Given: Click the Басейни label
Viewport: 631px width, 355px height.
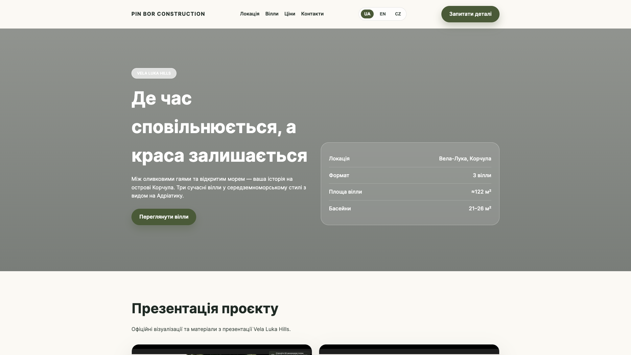Looking at the screenshot, I should click(340, 208).
